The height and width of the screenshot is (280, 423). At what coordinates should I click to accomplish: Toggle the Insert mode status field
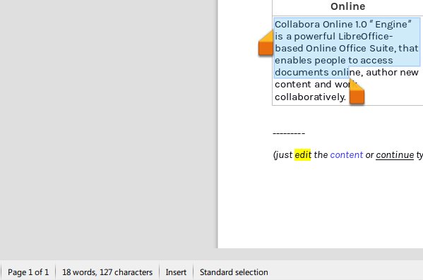click(x=176, y=272)
